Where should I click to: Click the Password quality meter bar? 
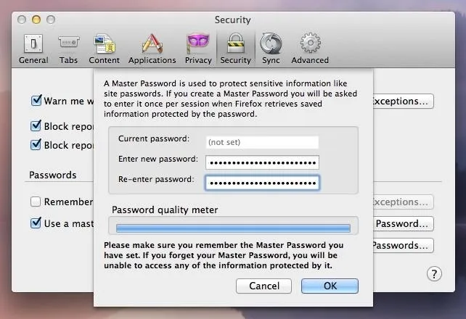(233, 228)
